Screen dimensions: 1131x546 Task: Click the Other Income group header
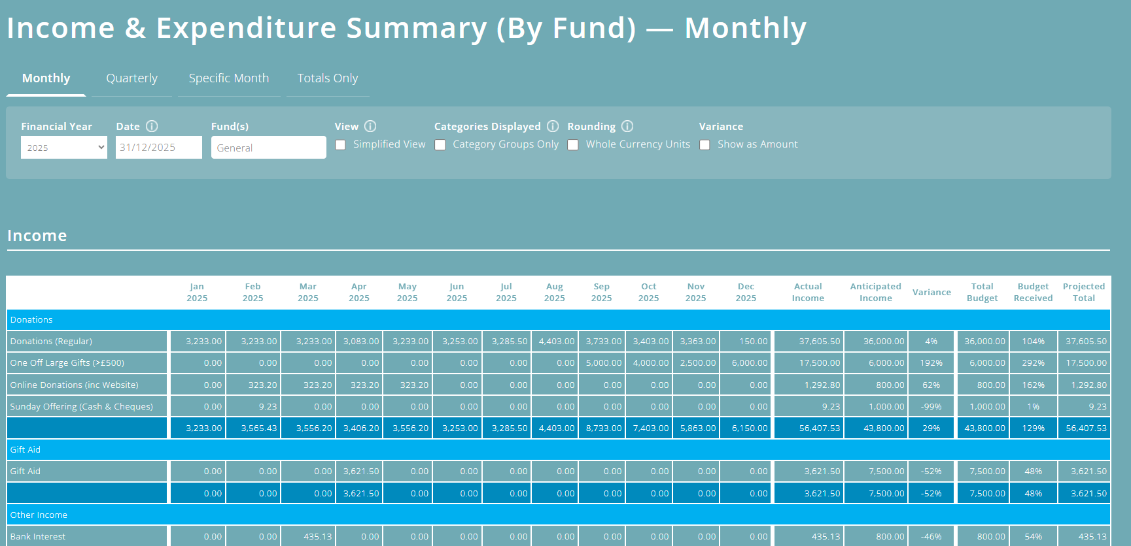click(x=558, y=515)
